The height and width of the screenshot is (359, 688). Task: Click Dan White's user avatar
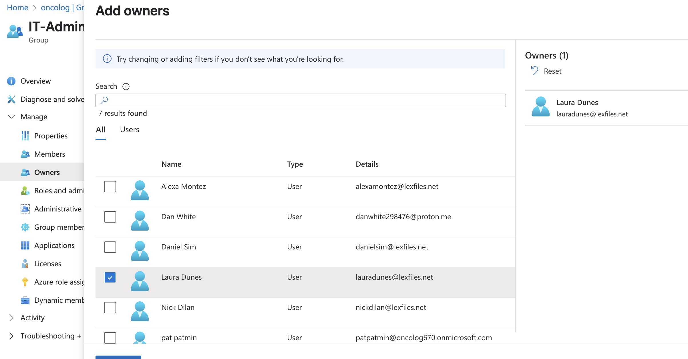coord(140,221)
